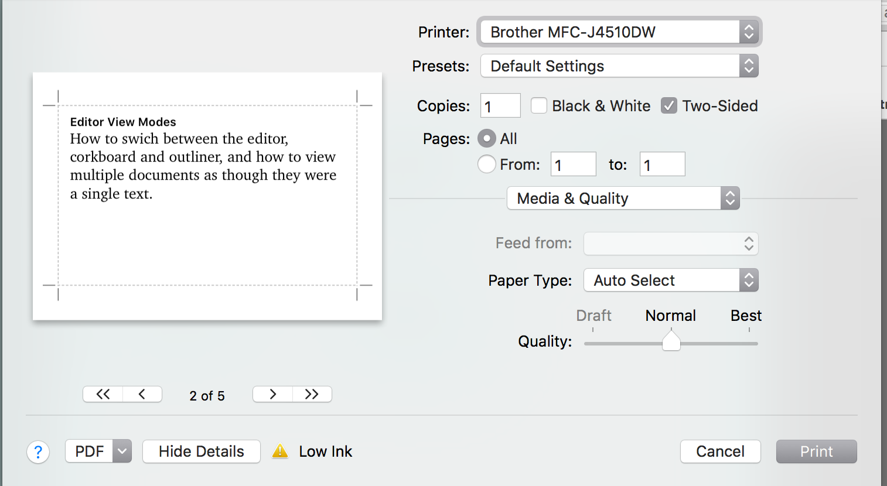
Task: Expand the Presets dropdown
Action: [x=619, y=66]
